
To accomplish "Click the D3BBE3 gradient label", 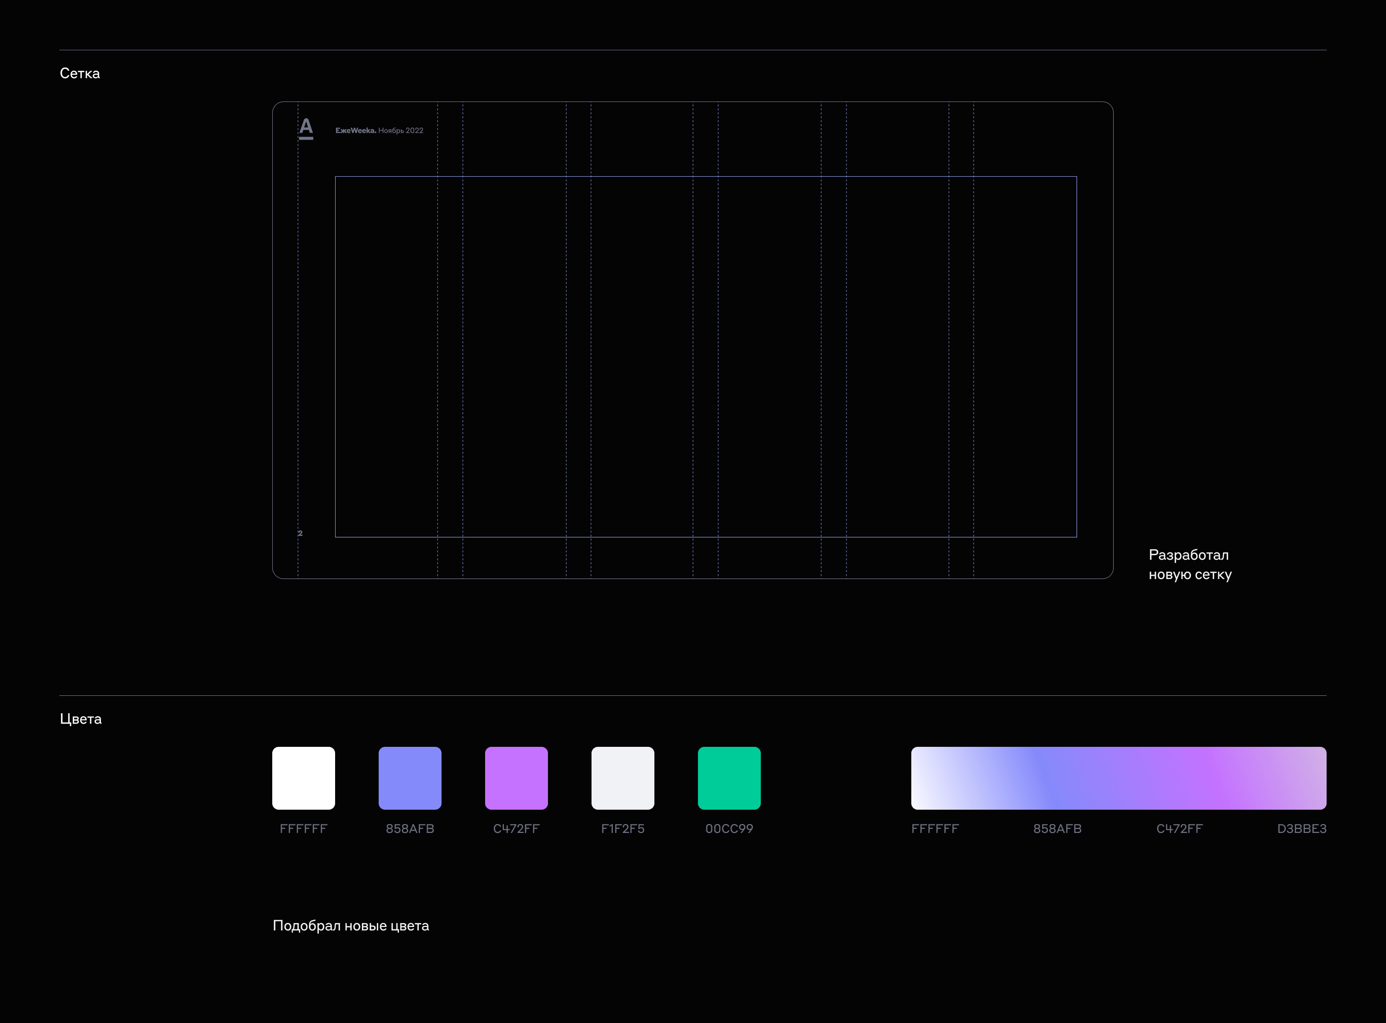I will [x=1301, y=828].
